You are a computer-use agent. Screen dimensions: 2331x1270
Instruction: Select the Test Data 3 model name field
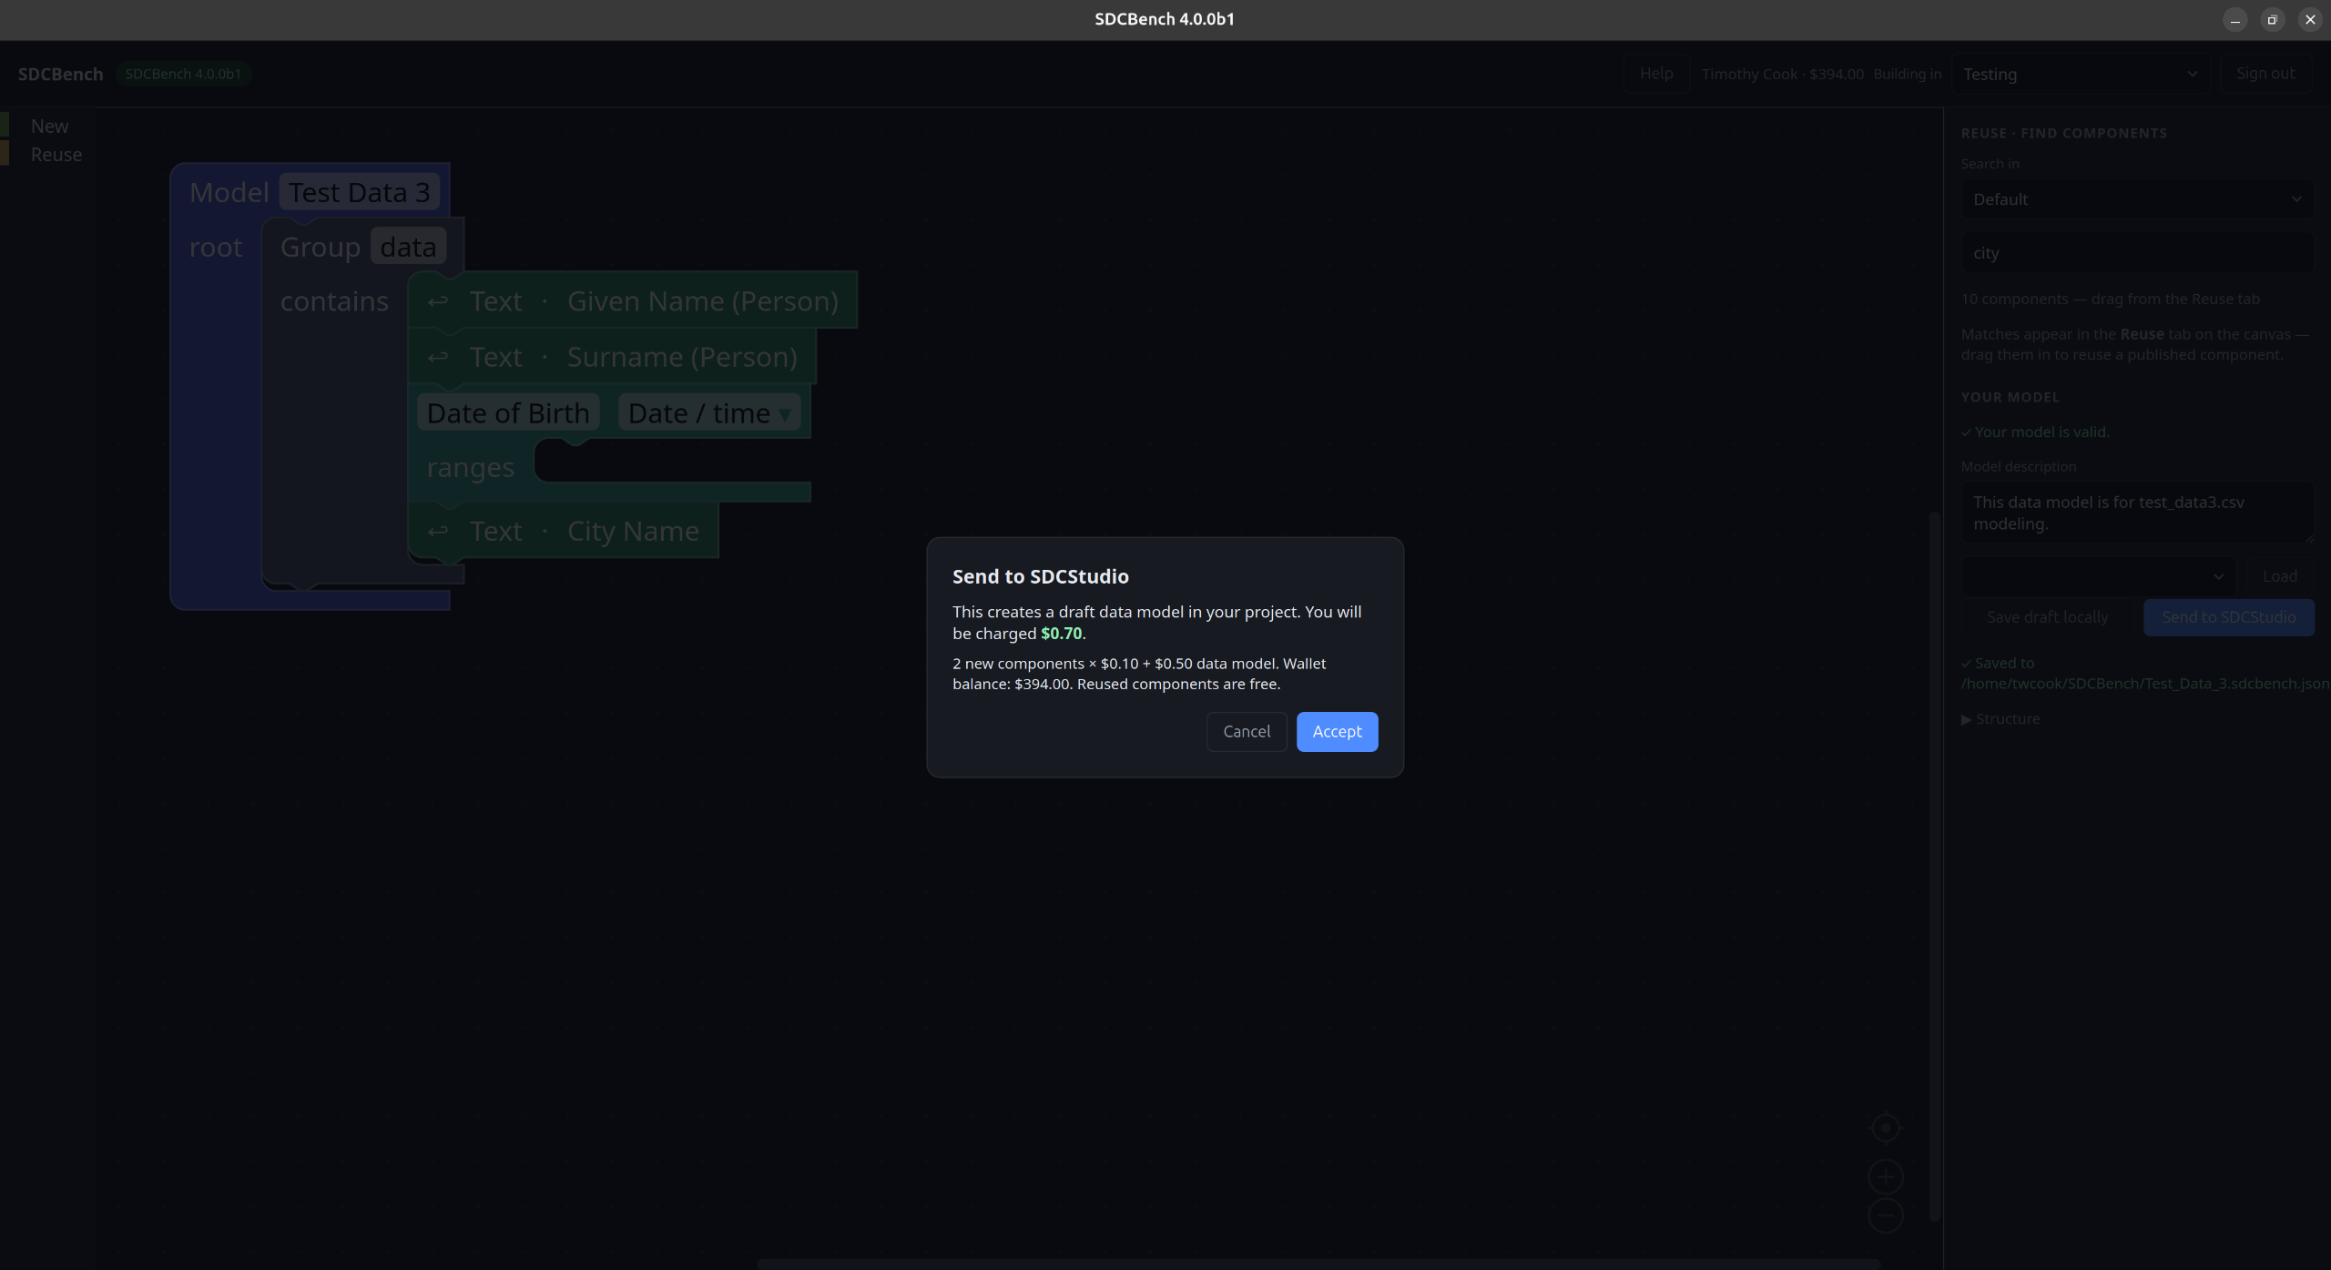(360, 193)
